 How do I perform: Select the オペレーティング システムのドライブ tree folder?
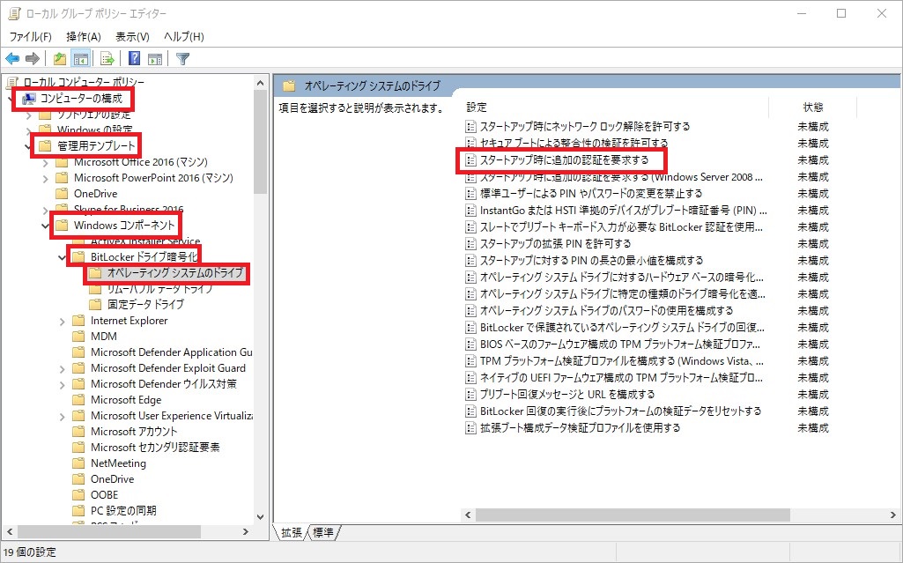click(x=175, y=273)
